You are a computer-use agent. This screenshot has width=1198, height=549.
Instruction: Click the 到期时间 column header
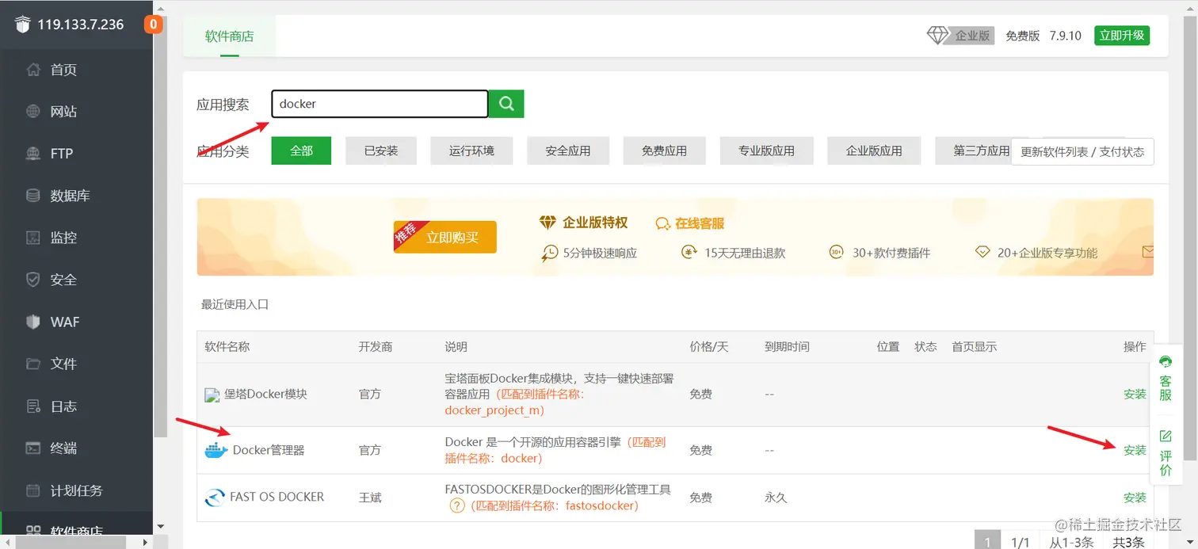[x=787, y=347]
